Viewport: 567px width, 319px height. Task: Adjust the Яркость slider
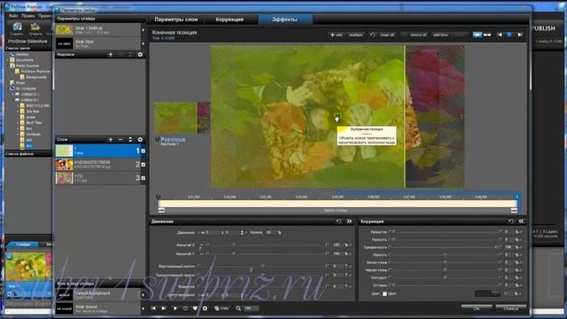tap(445, 254)
